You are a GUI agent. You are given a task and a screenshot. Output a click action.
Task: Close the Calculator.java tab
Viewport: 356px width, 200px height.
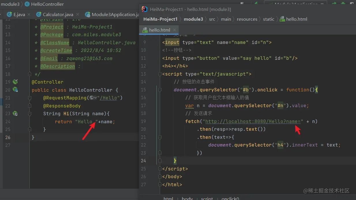tap(78, 14)
